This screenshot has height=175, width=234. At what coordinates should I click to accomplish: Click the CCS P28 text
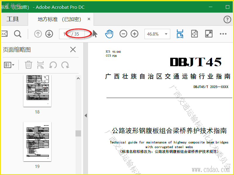111,56
